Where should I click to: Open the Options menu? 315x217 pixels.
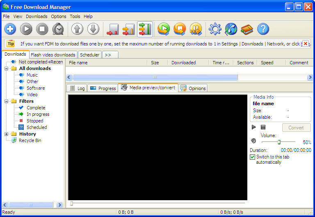pos(59,16)
